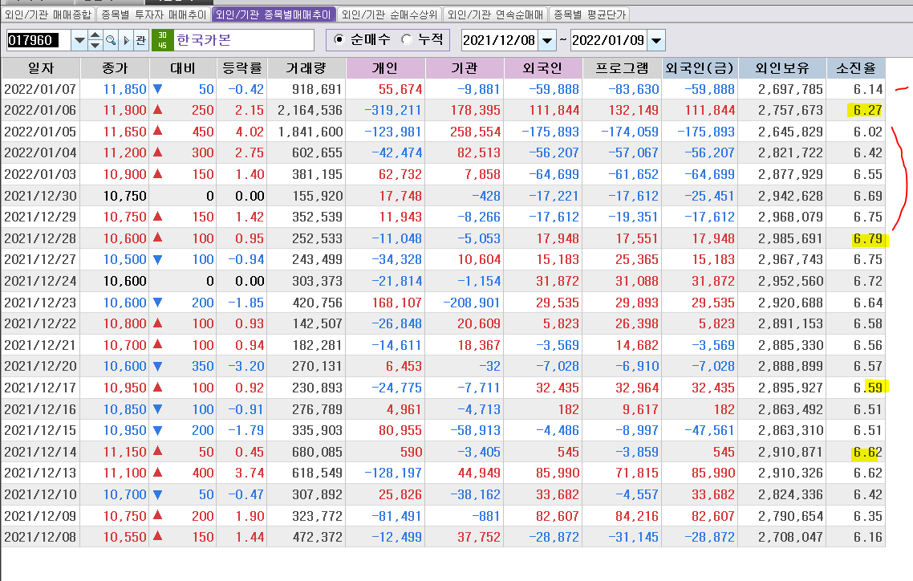Open the stock search magnifier icon
Screen dimensions: 913x581
click(111, 40)
